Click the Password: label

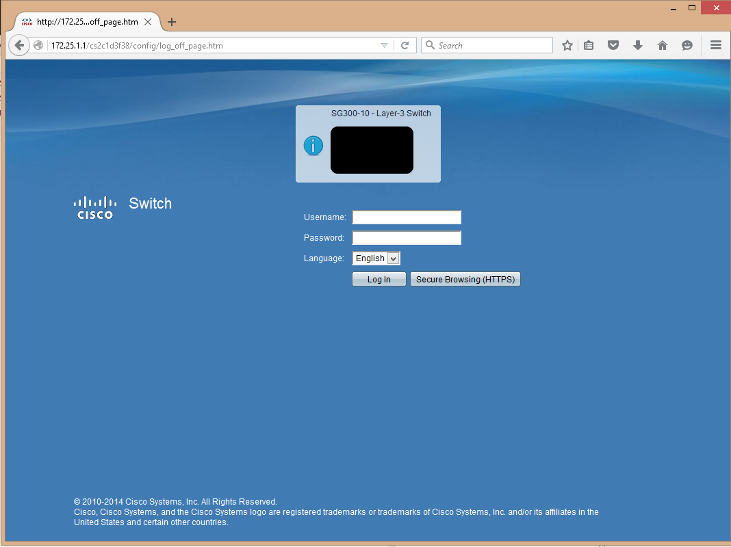(324, 238)
